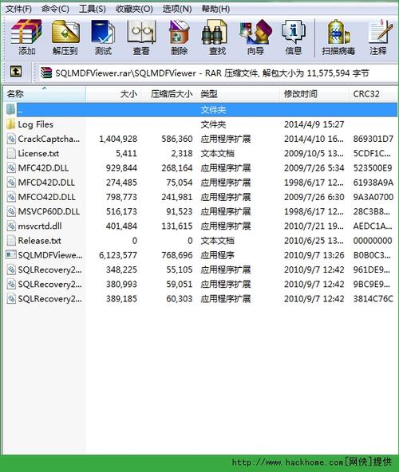The height and width of the screenshot is (472, 399).
Task: Select the CrackCaptcha... file name
Action: 49,139
